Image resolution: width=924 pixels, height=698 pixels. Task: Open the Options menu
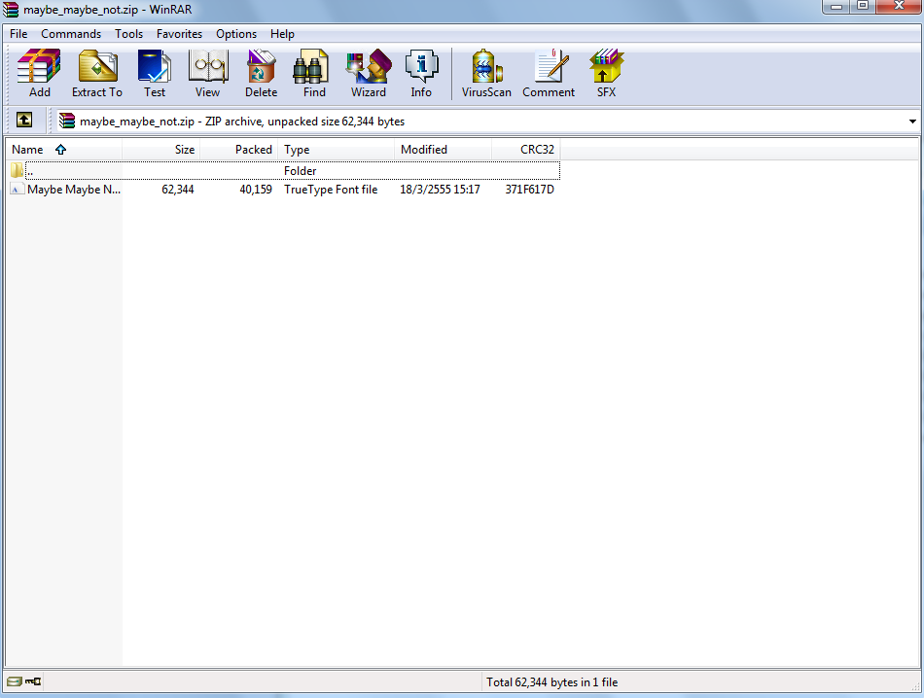tap(236, 34)
